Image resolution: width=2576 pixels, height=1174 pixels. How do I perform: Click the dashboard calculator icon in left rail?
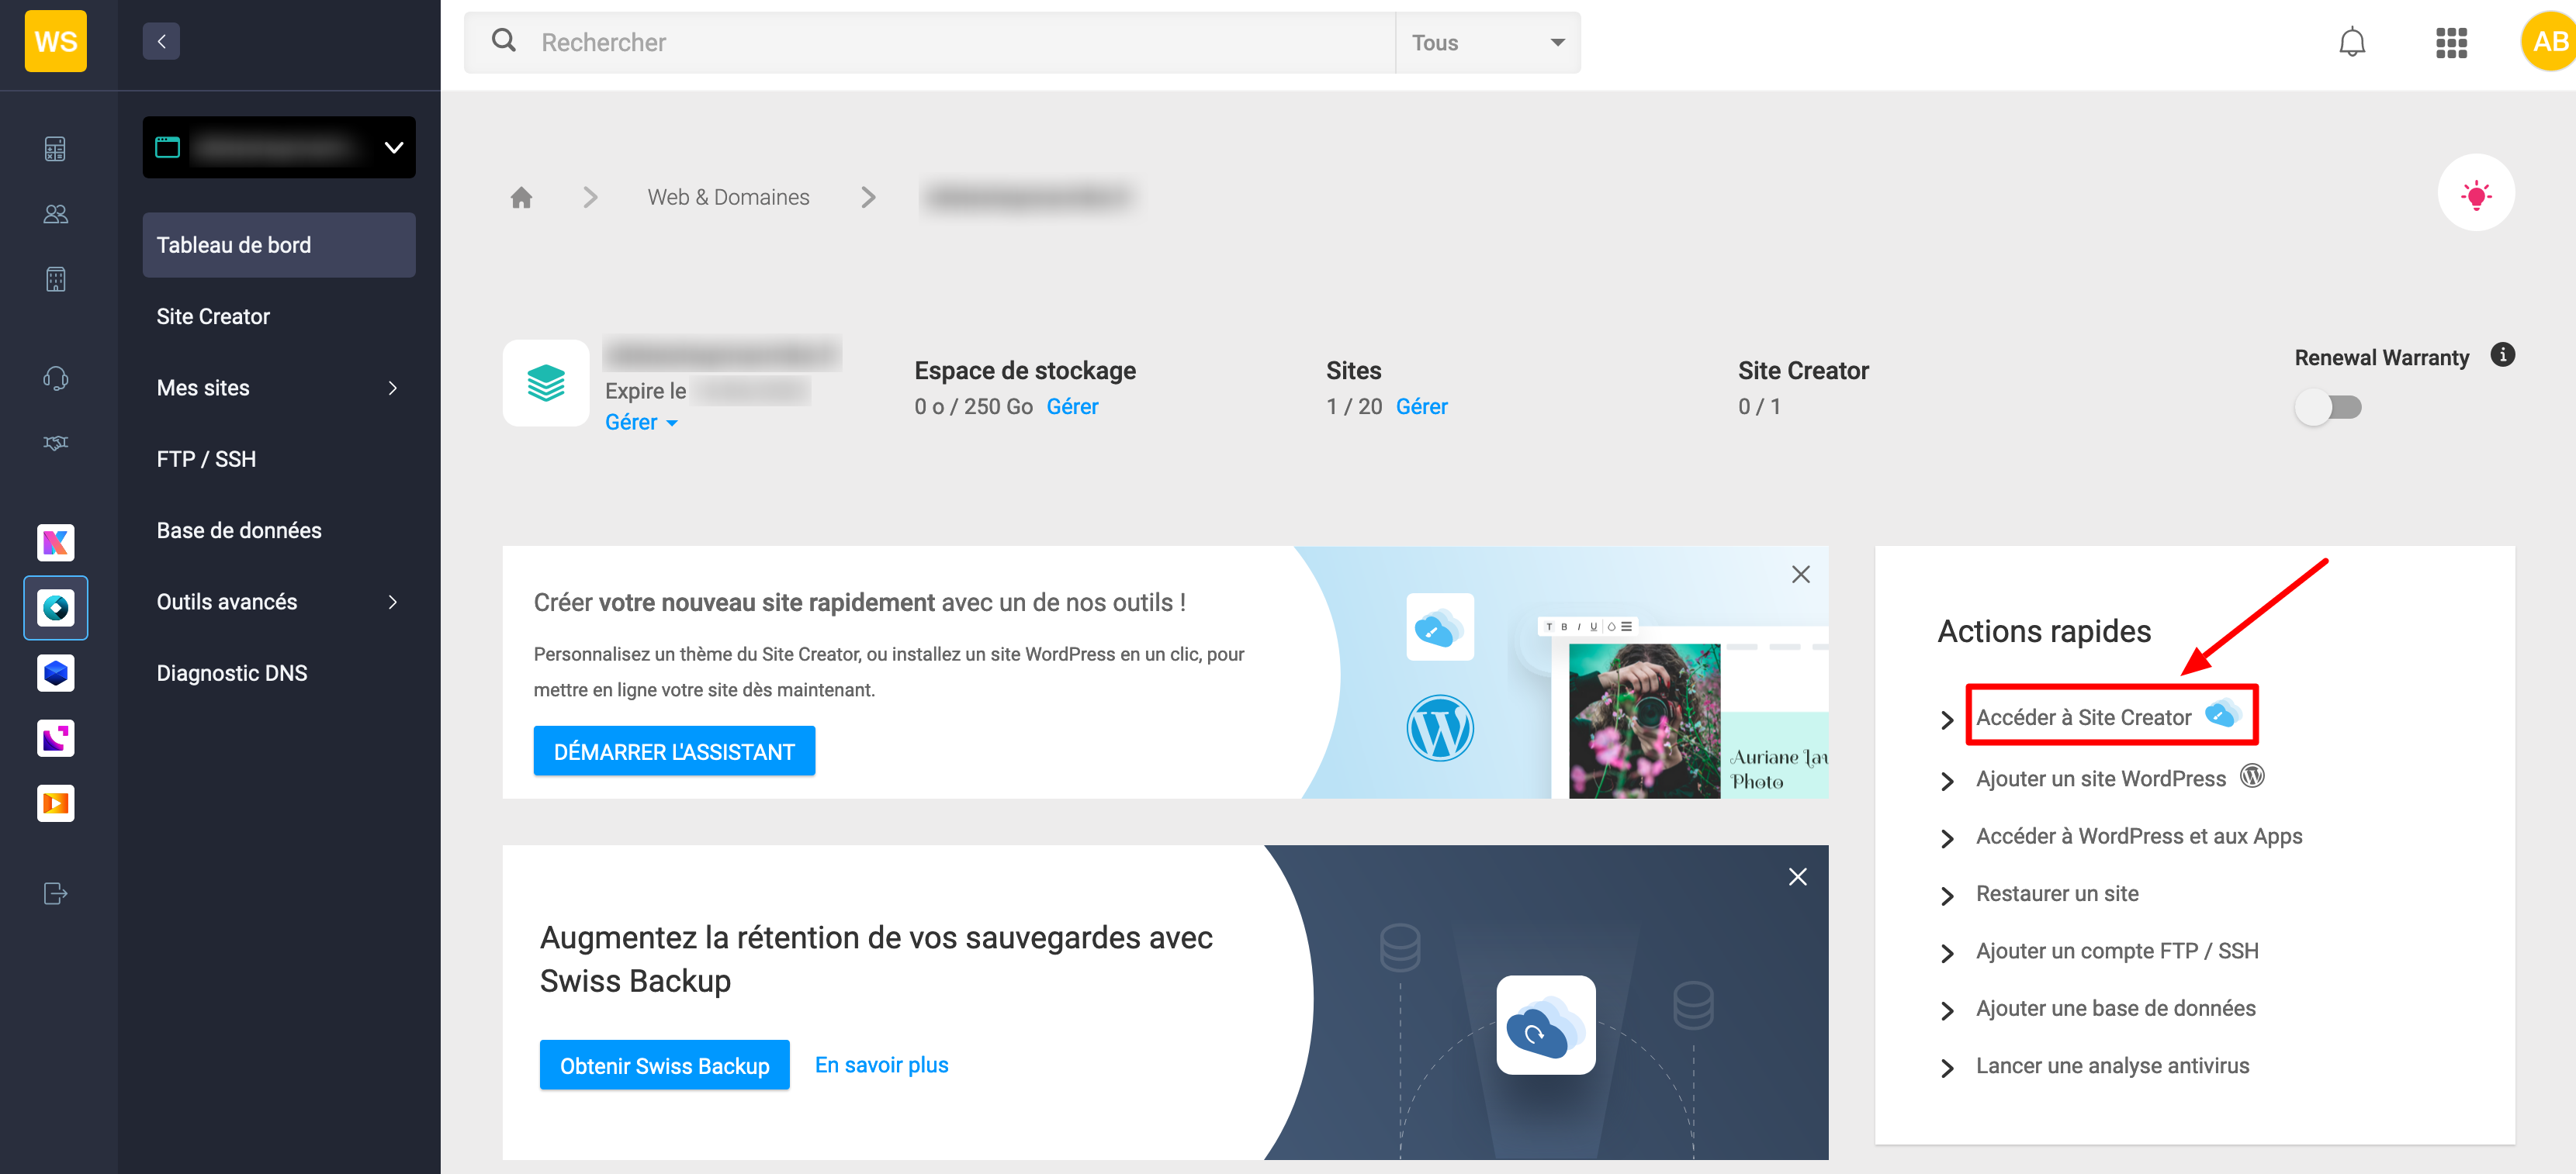pos(56,149)
